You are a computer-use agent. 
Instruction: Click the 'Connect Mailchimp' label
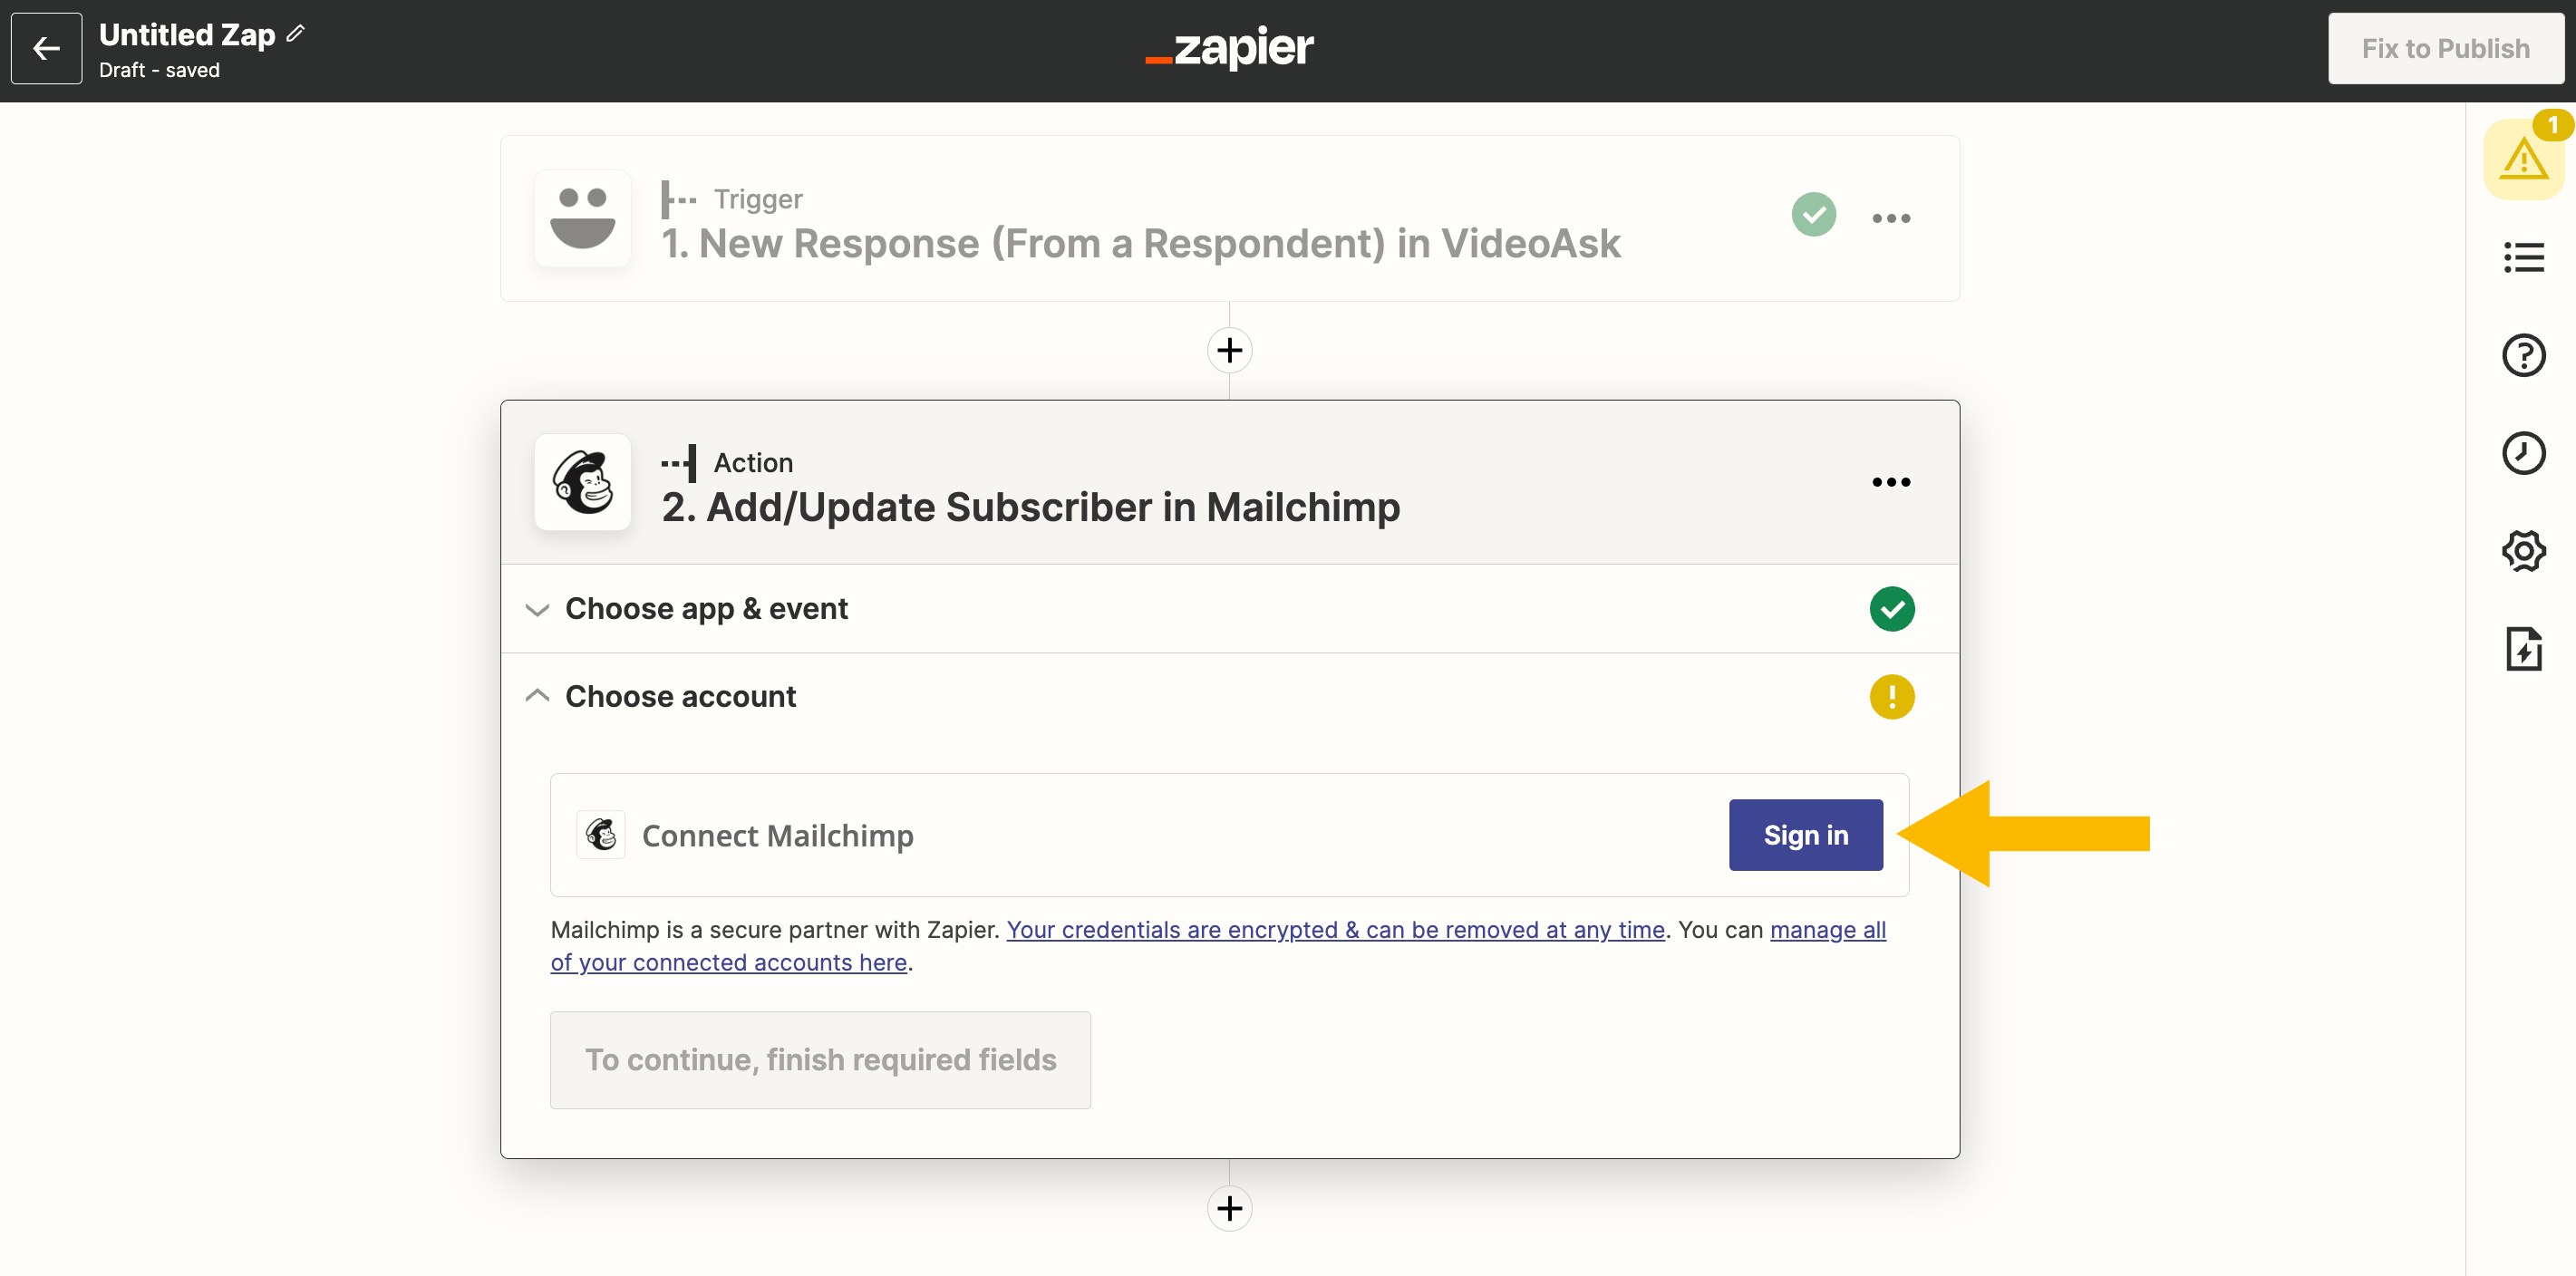point(777,835)
